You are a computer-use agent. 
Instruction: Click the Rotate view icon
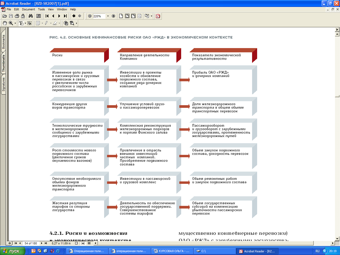[147, 16]
